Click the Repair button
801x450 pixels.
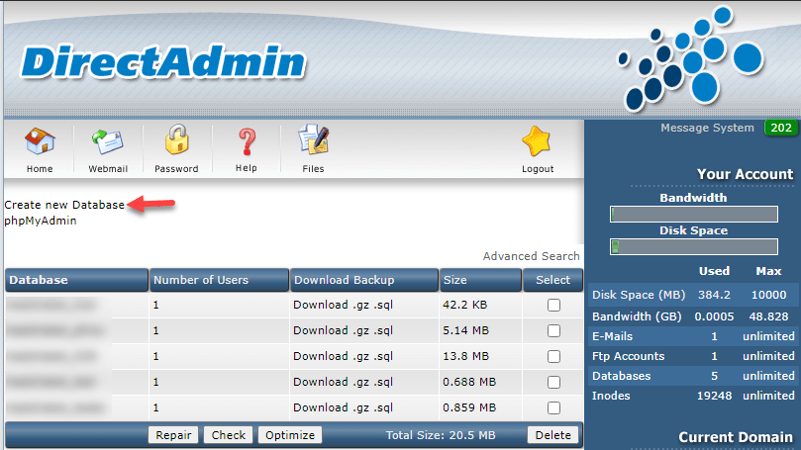pos(173,435)
